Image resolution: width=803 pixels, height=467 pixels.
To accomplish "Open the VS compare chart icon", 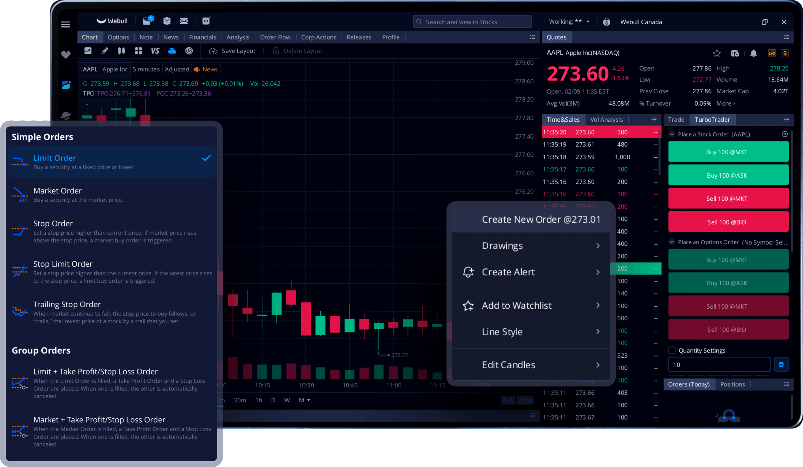I will 155,51.
